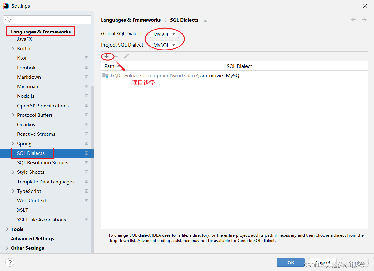Image resolution: width=374 pixels, height=271 pixels.
Task: Click Languages & Frameworks breadcrumb link
Action: coord(131,20)
